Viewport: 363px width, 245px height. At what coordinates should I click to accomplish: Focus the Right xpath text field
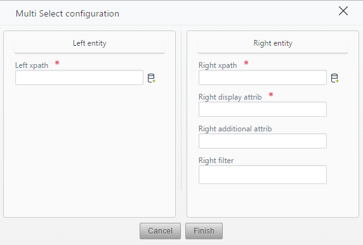click(x=263, y=77)
